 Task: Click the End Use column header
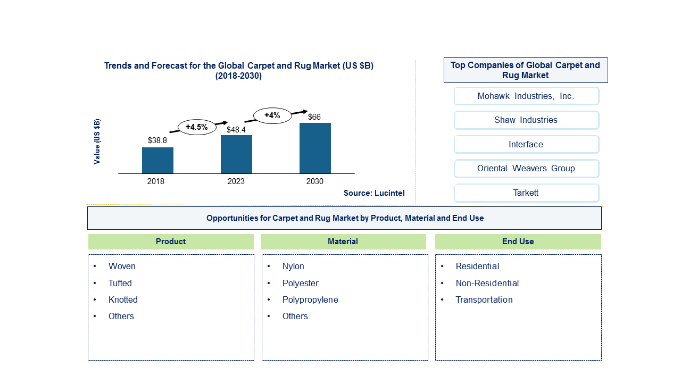tap(518, 242)
